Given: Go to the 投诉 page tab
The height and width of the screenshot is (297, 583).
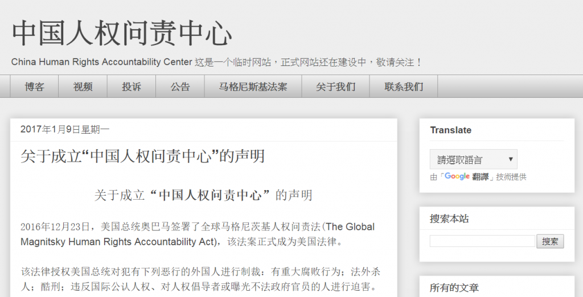Looking at the screenshot, I should 132,87.
